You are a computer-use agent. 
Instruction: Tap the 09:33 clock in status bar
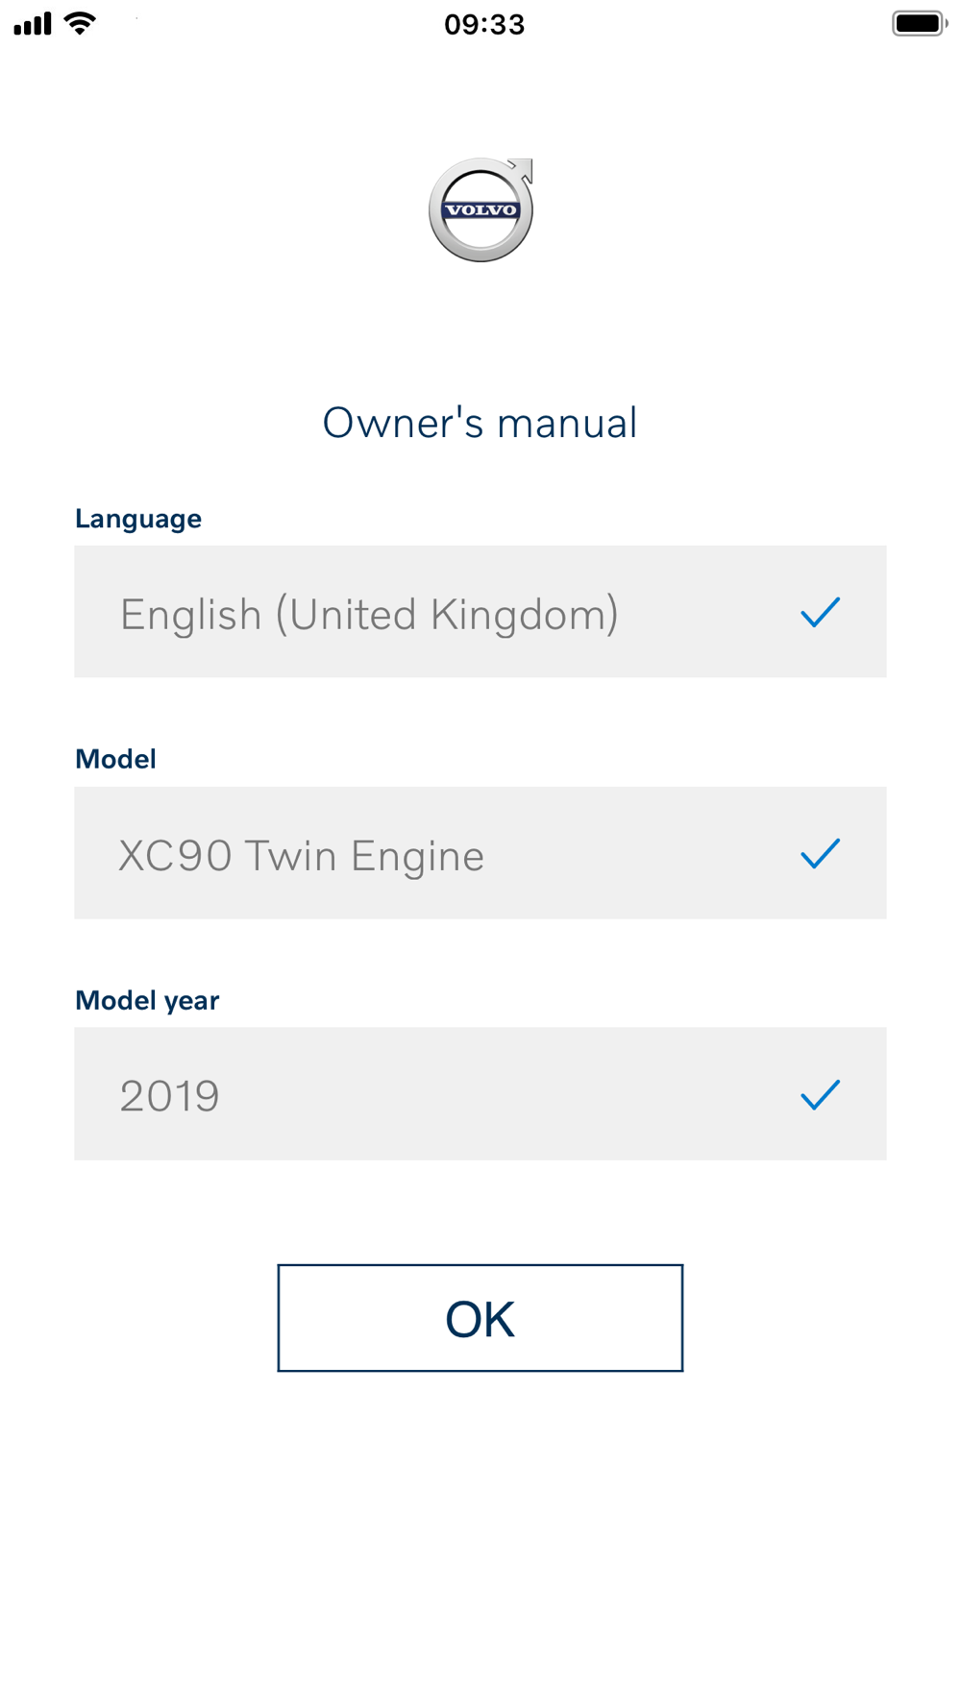click(x=484, y=24)
